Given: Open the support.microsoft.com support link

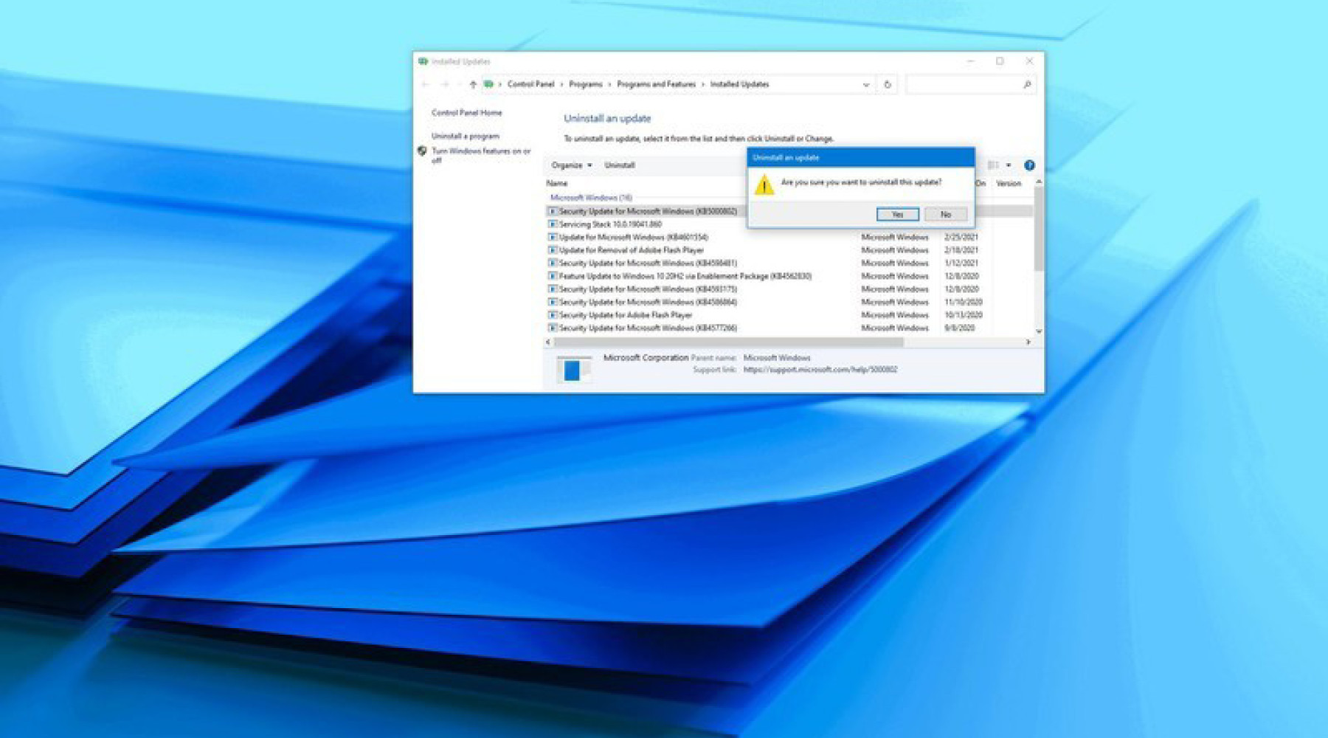Looking at the screenshot, I should [x=821, y=369].
